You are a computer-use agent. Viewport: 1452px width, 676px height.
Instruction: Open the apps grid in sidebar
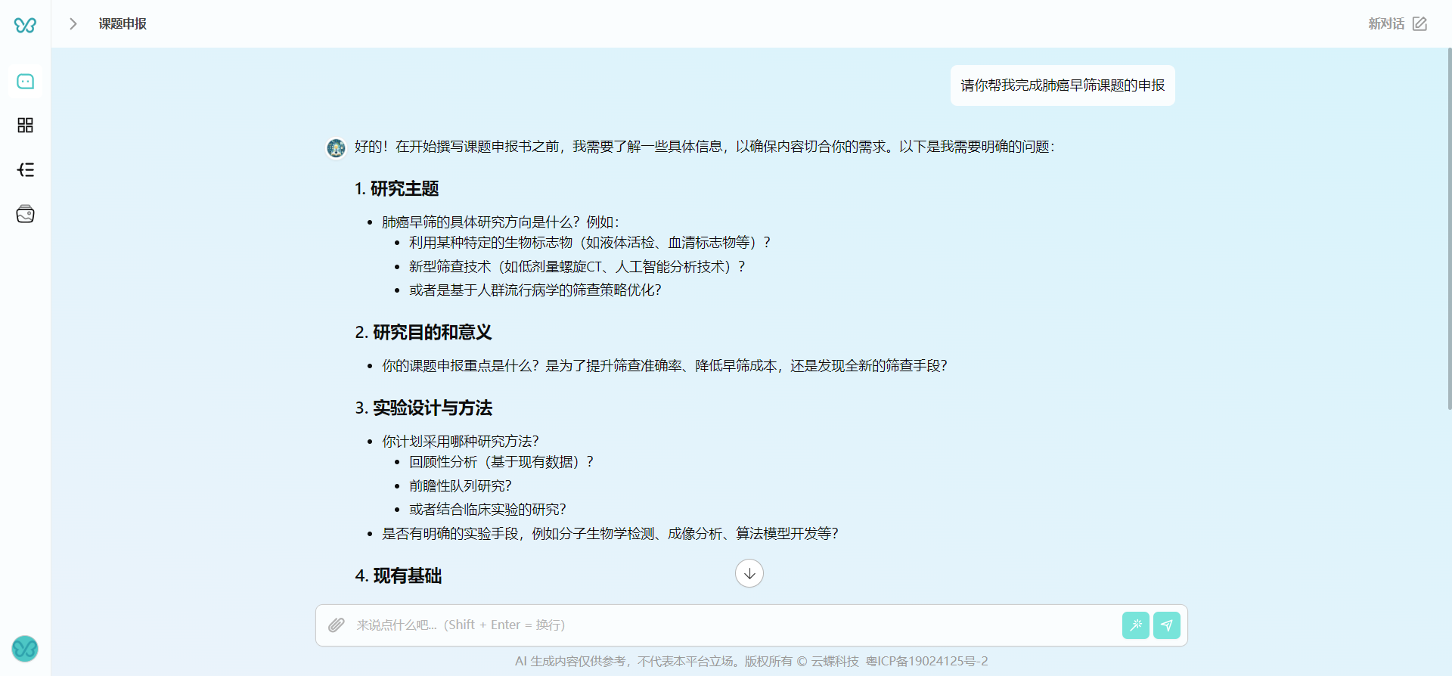coord(25,126)
